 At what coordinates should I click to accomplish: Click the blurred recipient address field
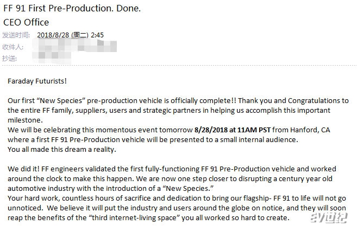[x=74, y=46]
